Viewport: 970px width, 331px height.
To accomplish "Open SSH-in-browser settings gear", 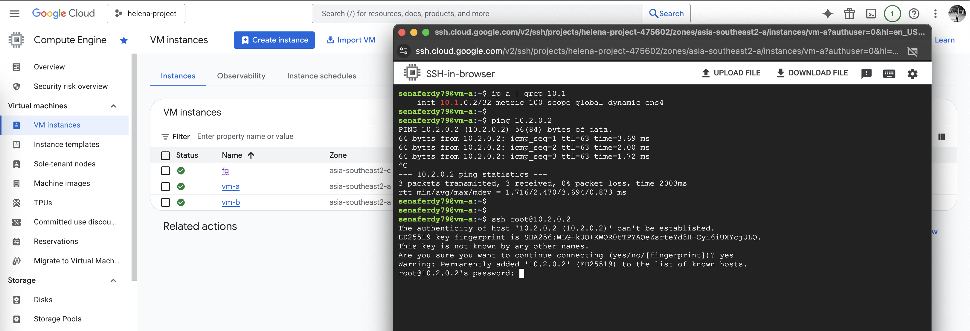I will point(912,74).
